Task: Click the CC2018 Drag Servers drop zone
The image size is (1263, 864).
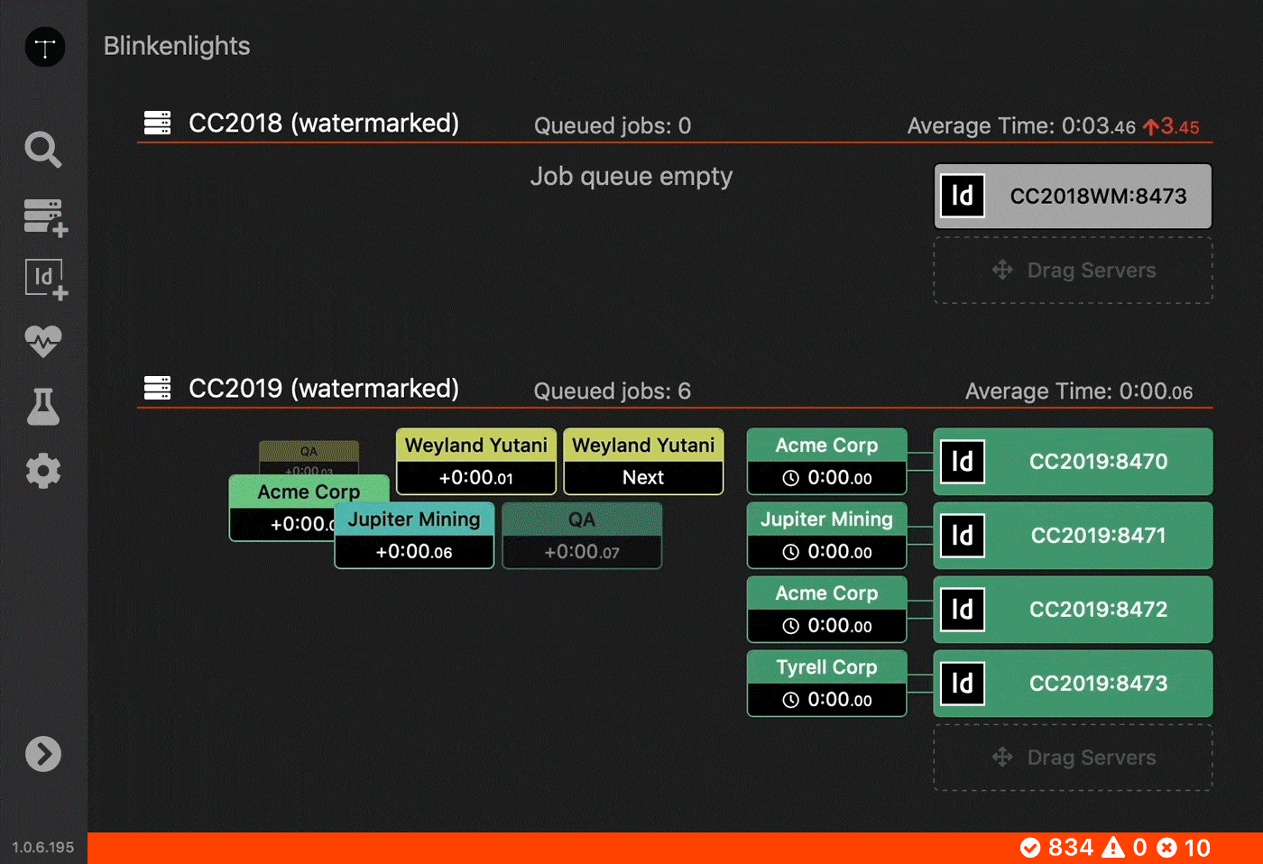Action: click(x=1073, y=271)
